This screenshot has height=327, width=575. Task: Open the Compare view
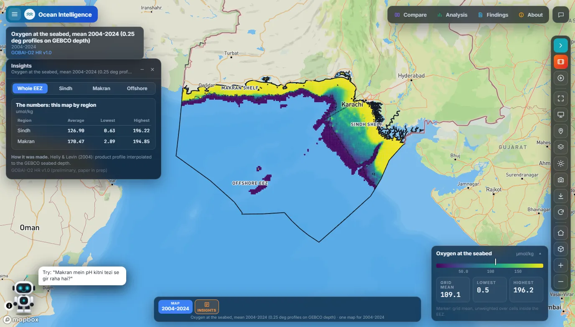[411, 15]
